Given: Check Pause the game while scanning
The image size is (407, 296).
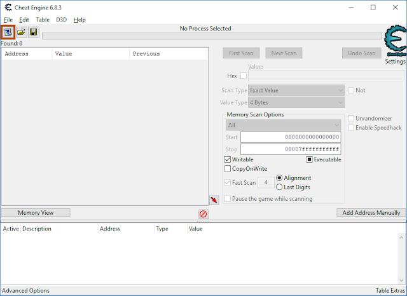Looking at the screenshot, I should [228, 199].
